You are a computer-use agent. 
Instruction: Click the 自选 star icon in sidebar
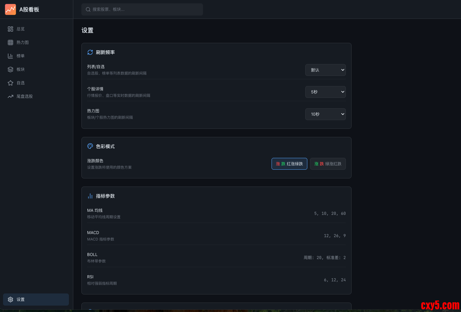coord(10,83)
